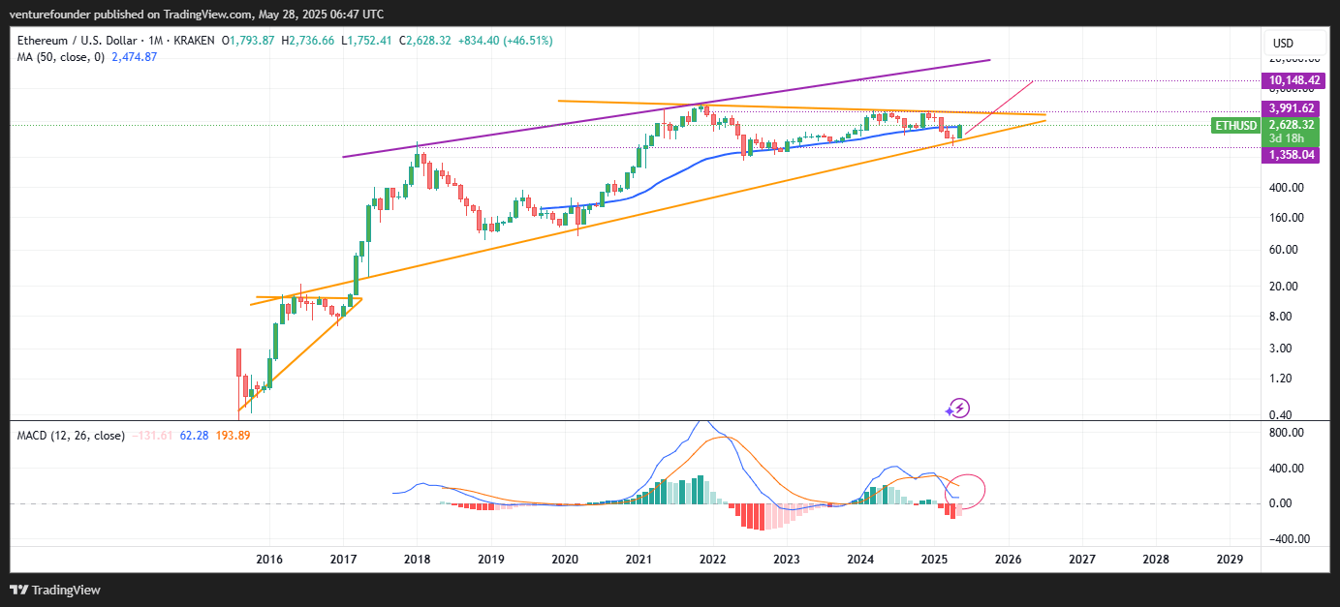
Task: Click the green 2,628.32 current price label
Action: click(x=1291, y=125)
